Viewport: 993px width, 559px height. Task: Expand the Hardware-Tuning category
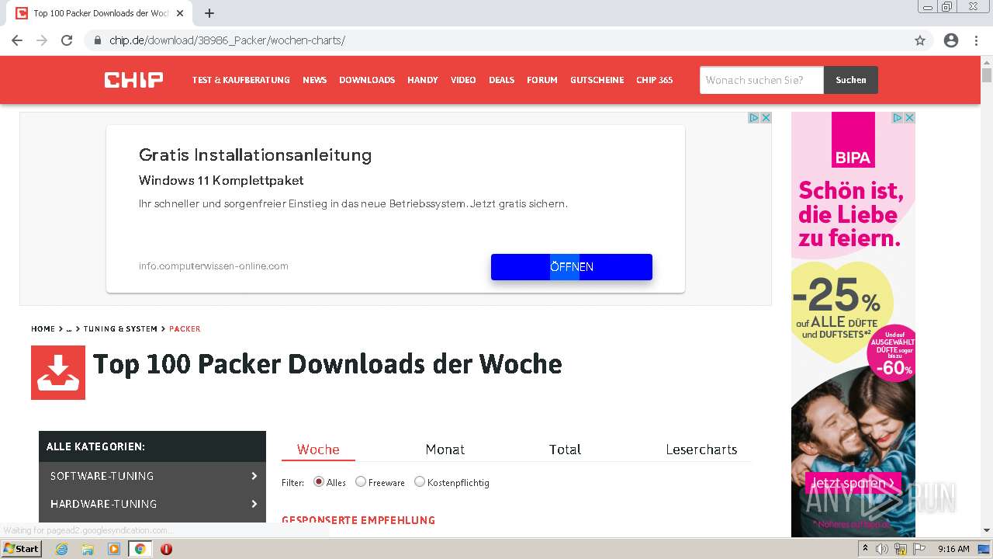(x=152, y=504)
